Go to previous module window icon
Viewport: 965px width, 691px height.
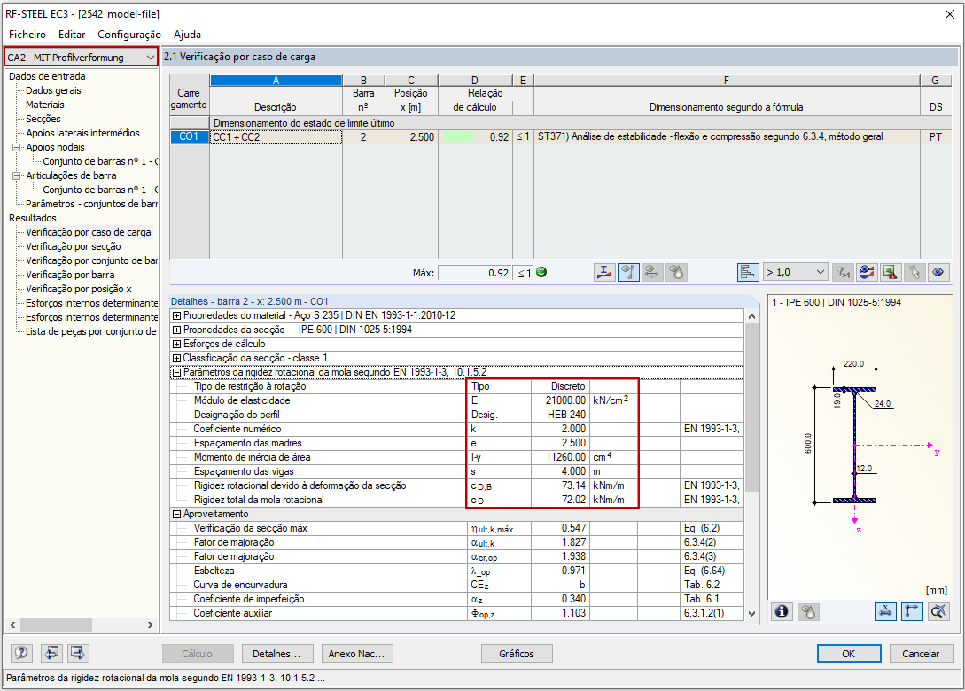[x=51, y=653]
